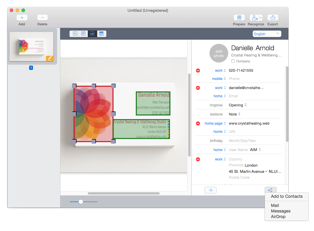The width and height of the screenshot is (314, 231).
Task: Open the English language dropdown
Action: click(x=267, y=34)
